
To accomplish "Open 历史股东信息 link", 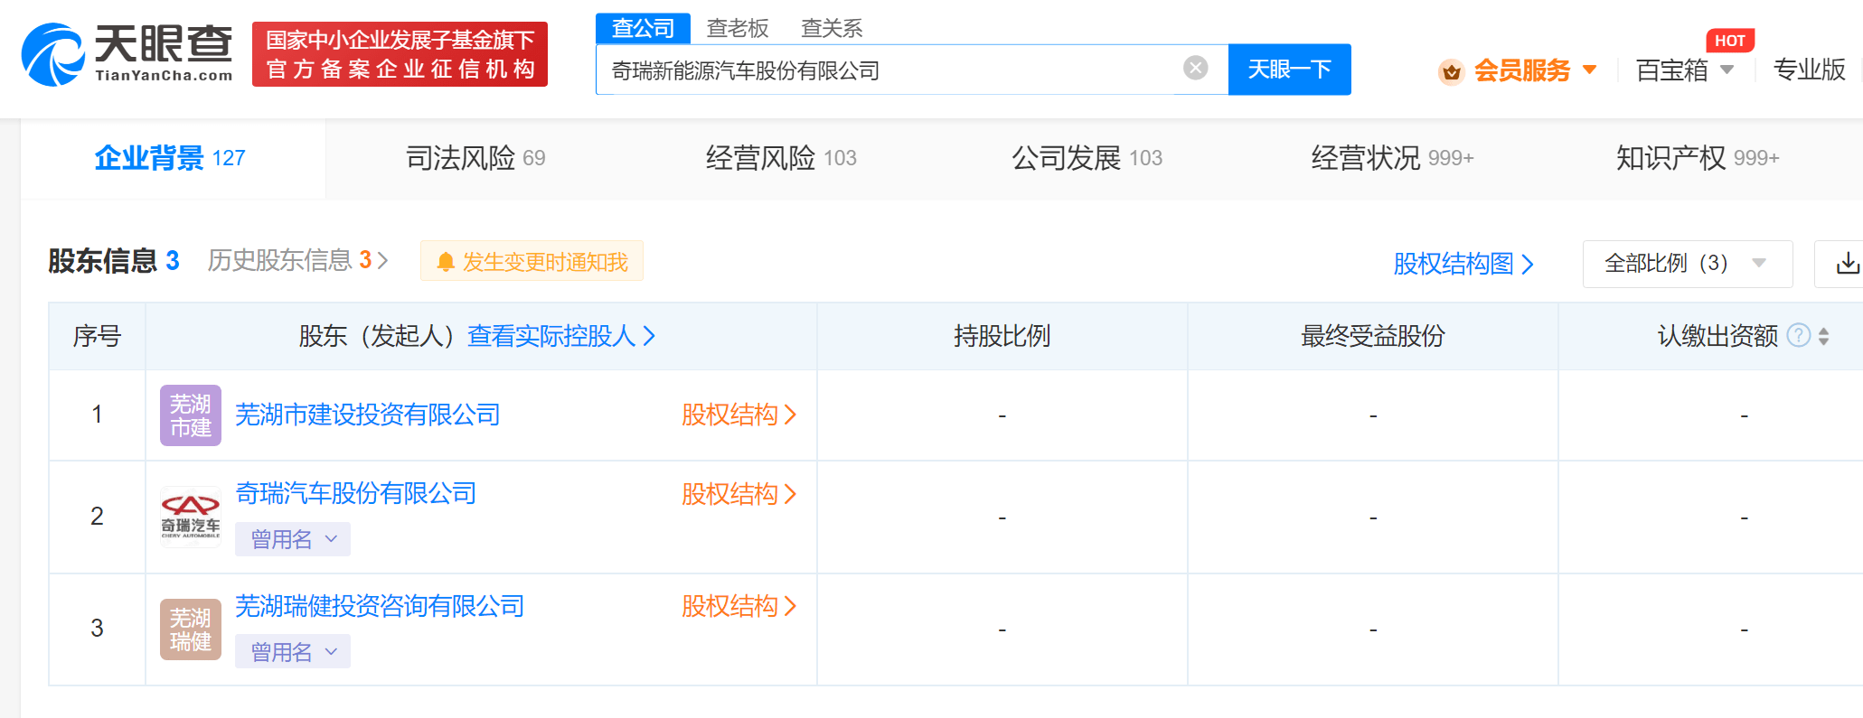I will (x=297, y=260).
